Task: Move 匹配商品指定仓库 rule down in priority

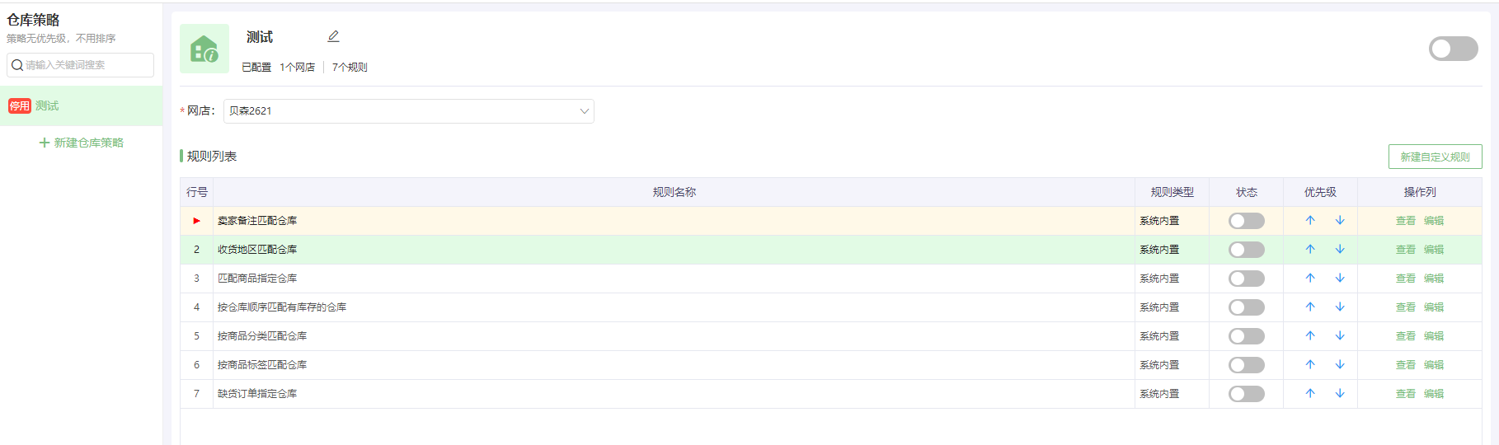Action: [1340, 278]
